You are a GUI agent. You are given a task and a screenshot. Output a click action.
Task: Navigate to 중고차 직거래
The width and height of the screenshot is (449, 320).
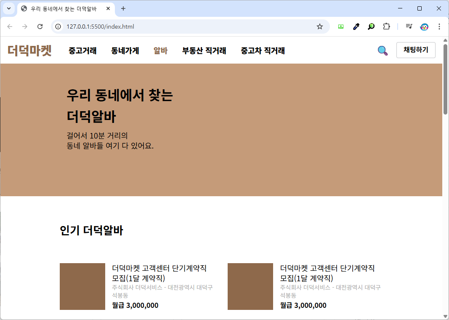click(x=263, y=51)
